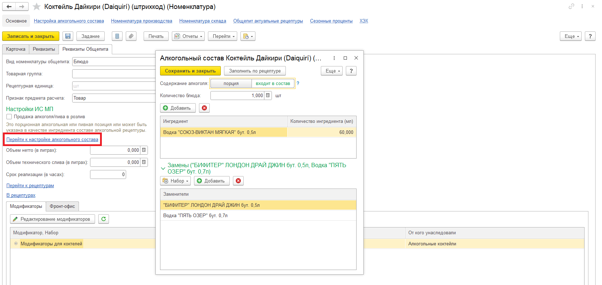The height and width of the screenshot is (285, 602).
Task: Refresh the modifiers list with the green arrow
Action: coord(104,219)
